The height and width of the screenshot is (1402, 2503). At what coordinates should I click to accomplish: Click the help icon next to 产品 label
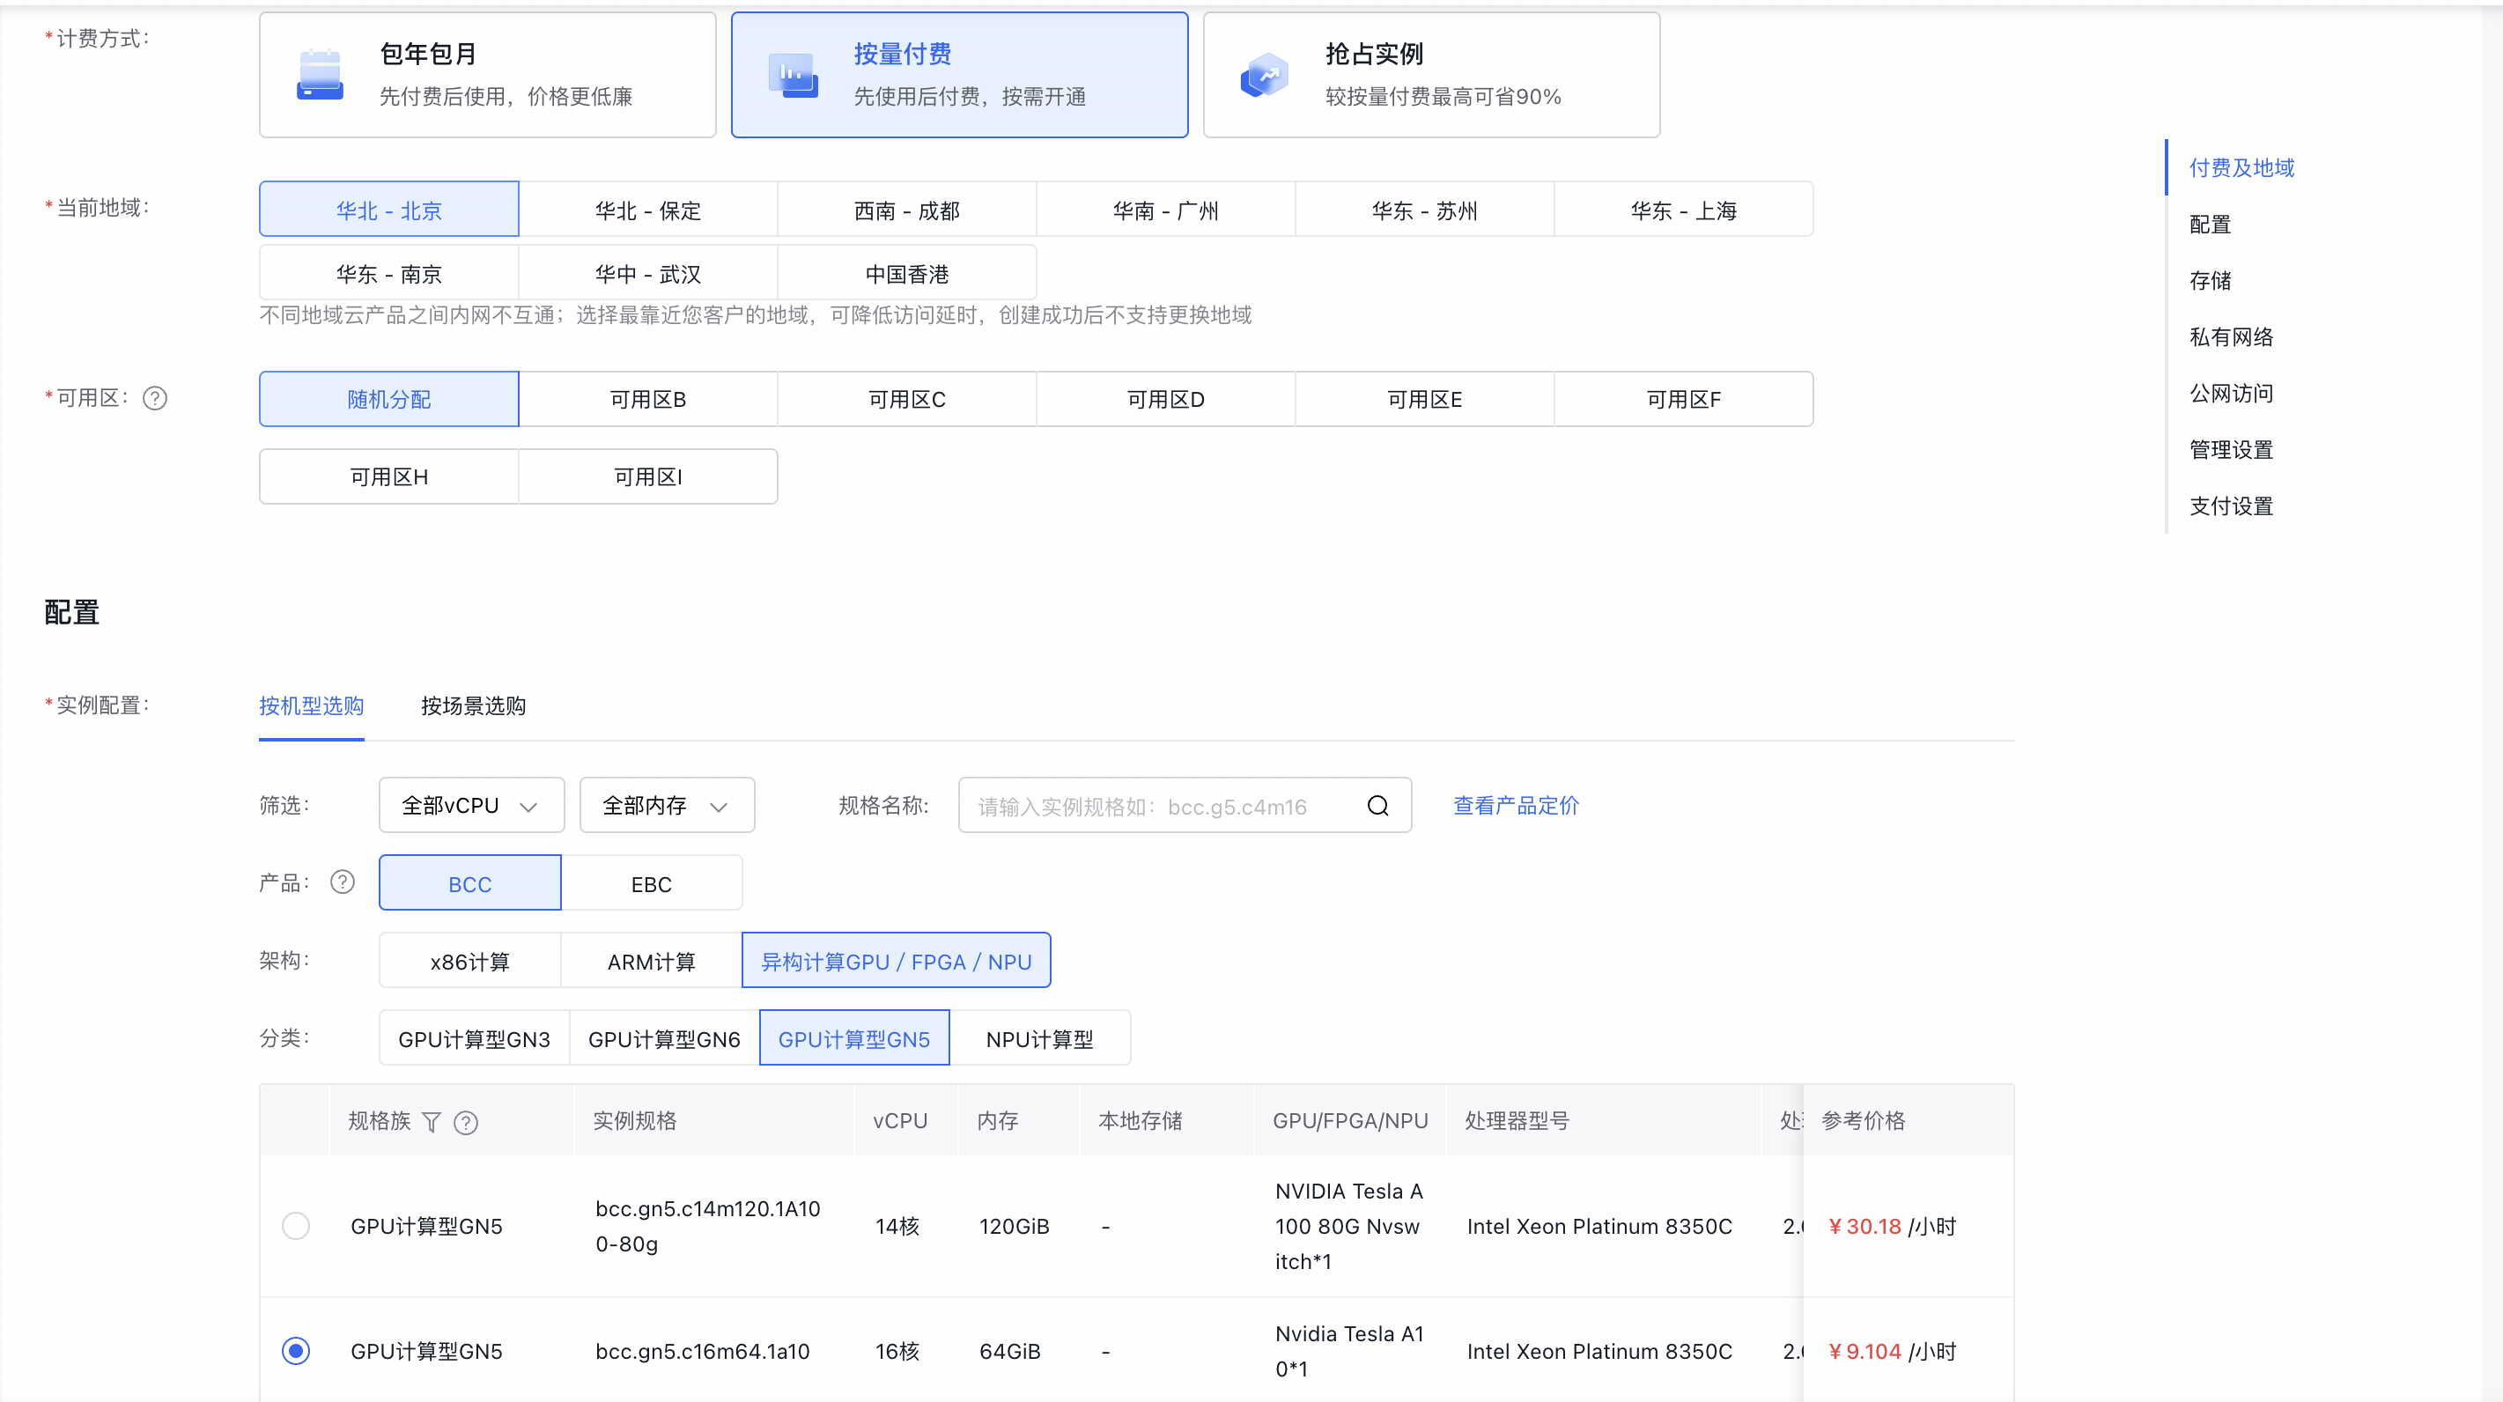point(342,882)
